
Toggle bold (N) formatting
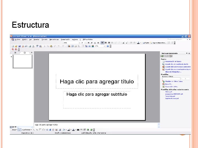(x=89, y=43)
